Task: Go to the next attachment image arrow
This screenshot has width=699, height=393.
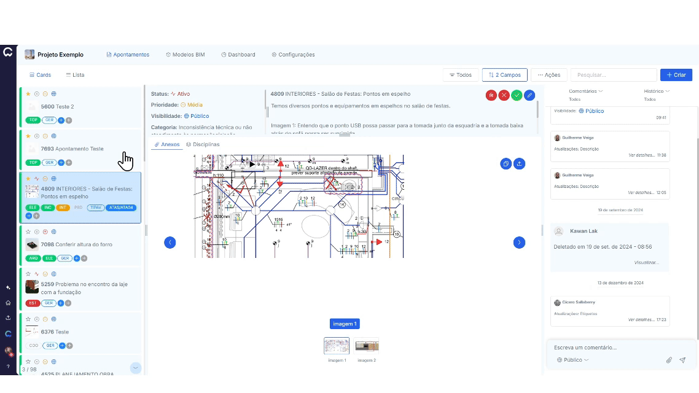Action: (x=520, y=243)
